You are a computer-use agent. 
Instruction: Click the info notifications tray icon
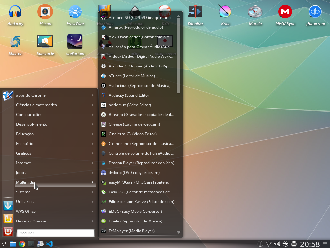pyautogui.click(x=260, y=244)
